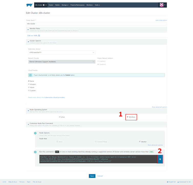
Task: Toggle the etcd node role checkbox
Action: coord(57,142)
